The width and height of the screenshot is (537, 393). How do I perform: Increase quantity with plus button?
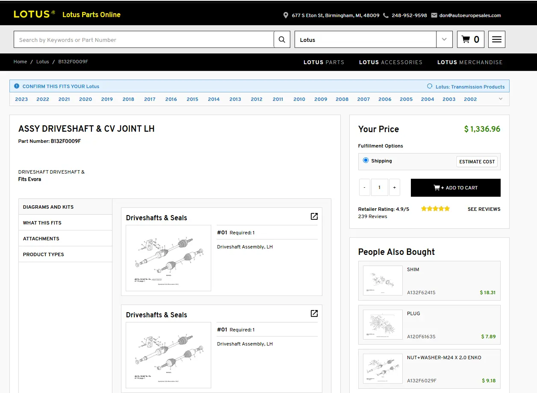click(395, 187)
